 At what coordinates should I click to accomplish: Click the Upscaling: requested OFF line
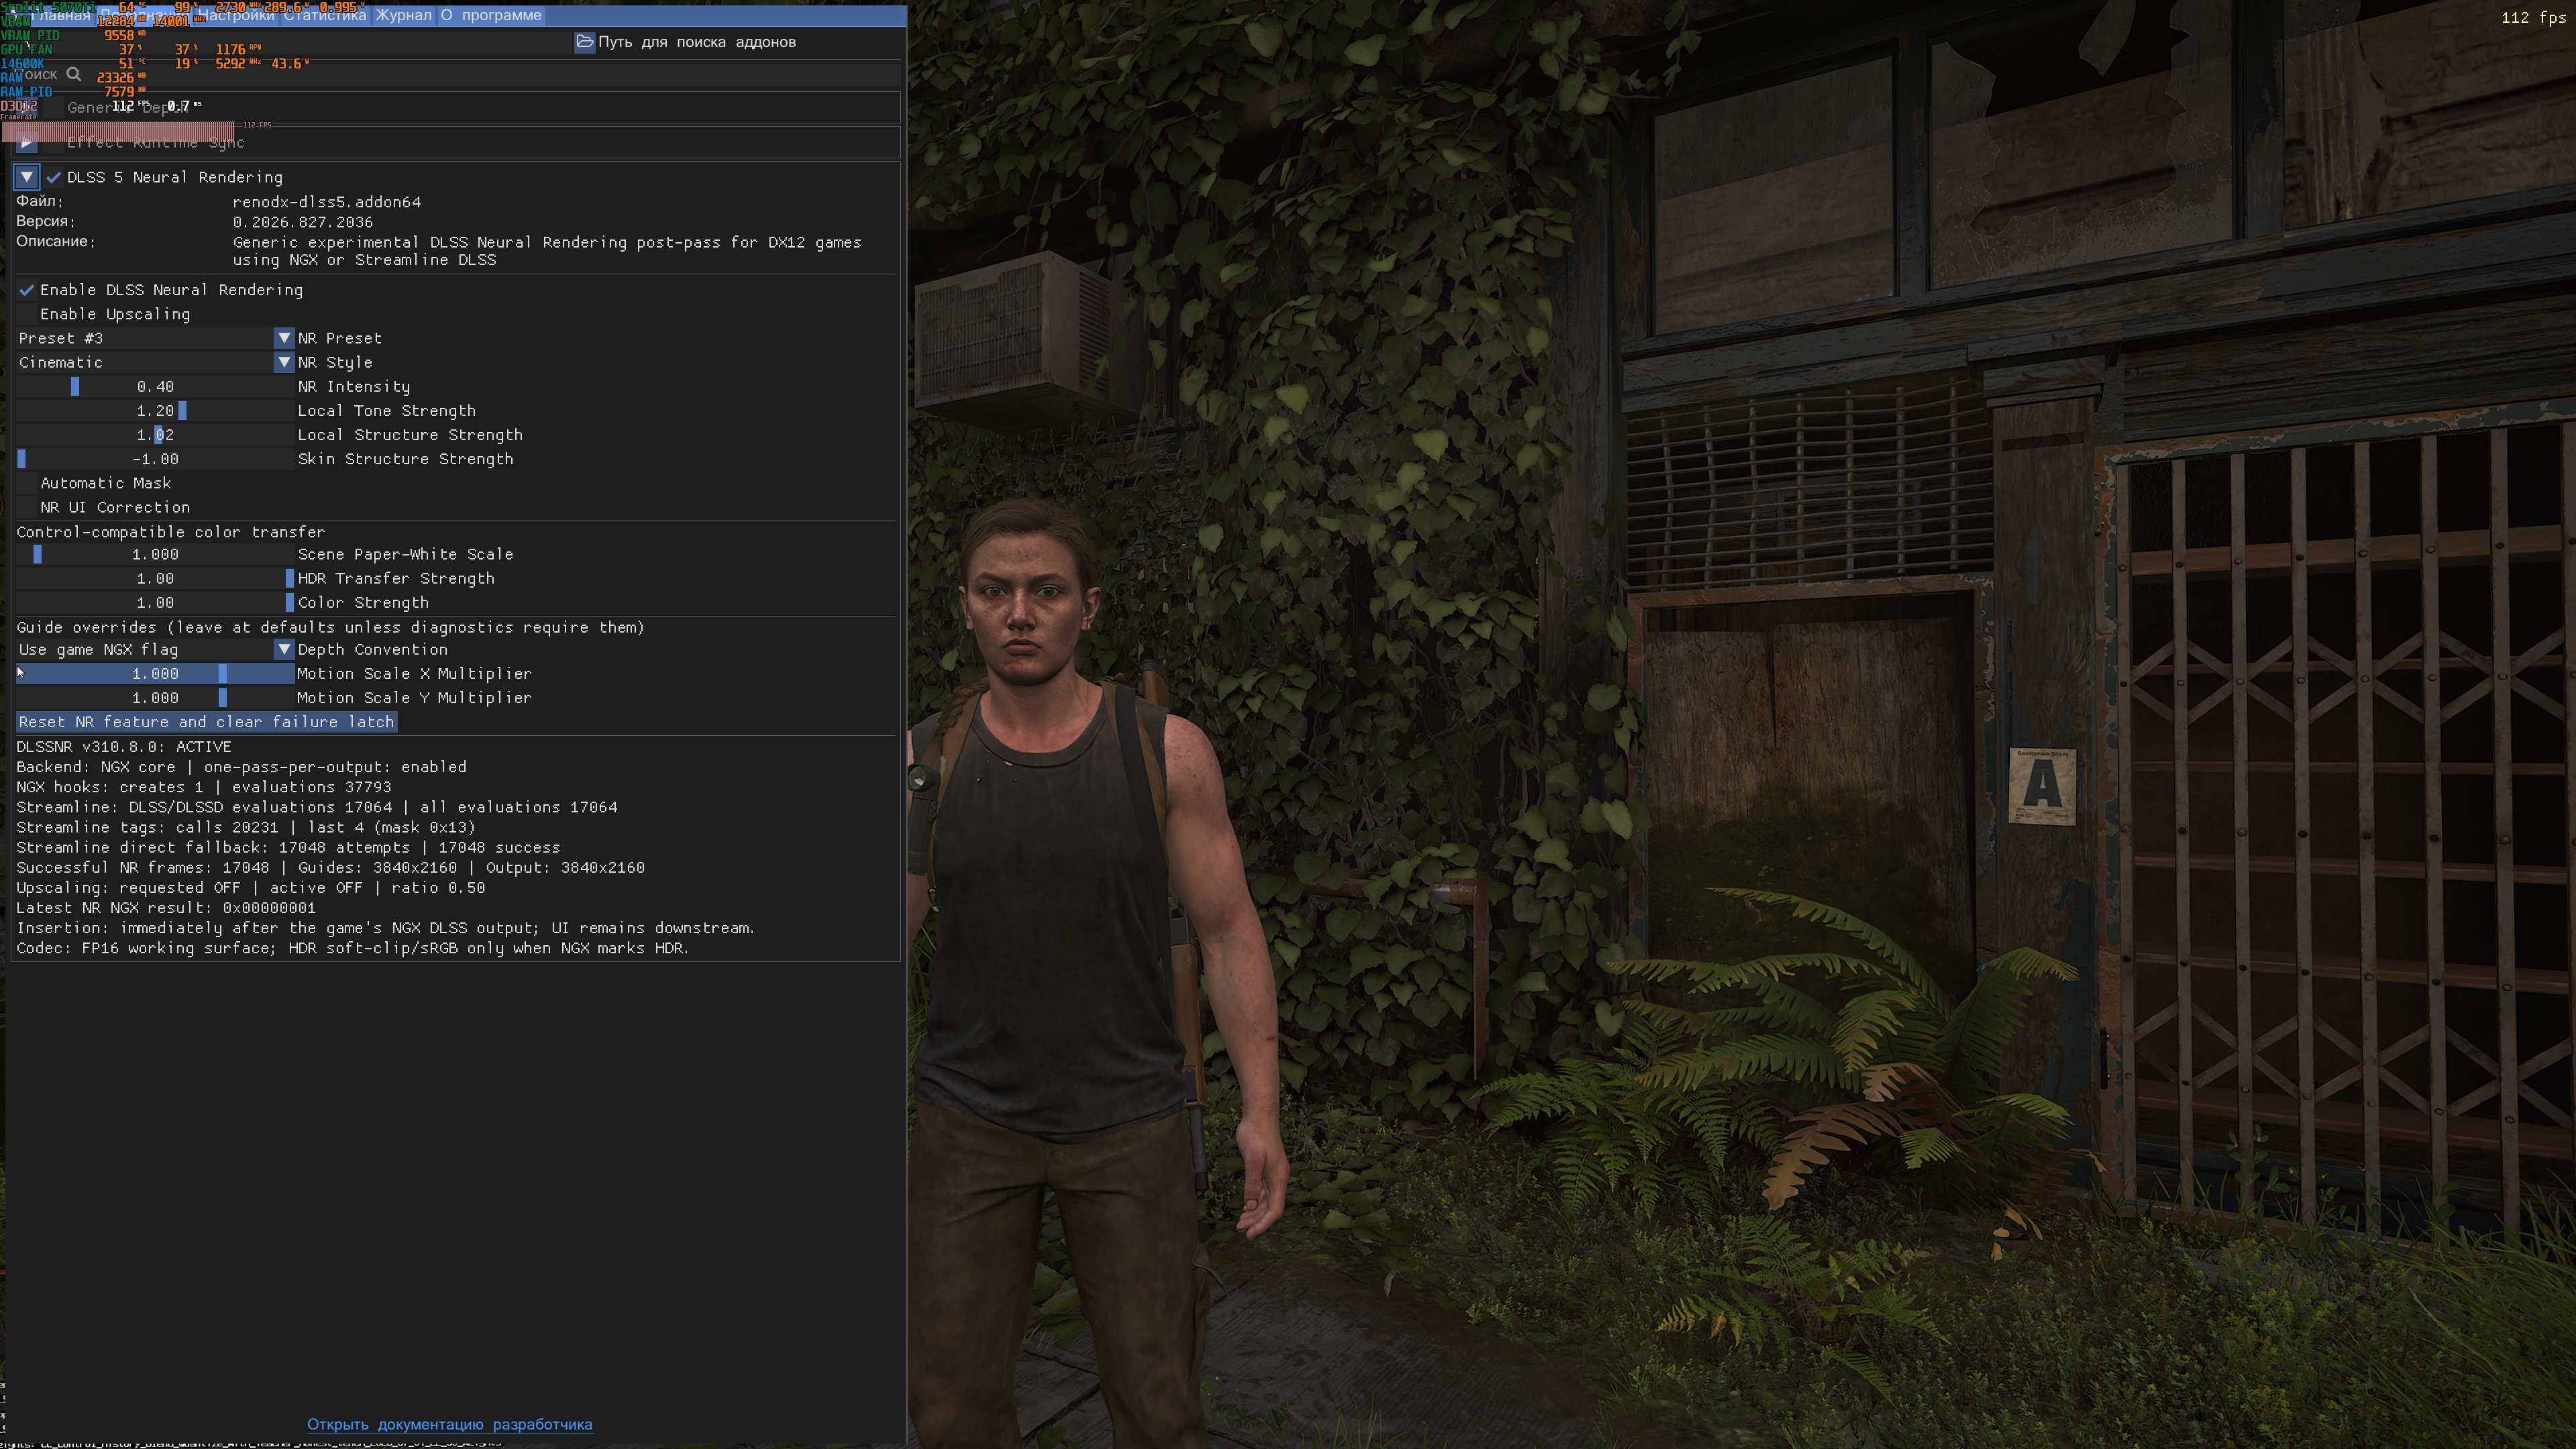click(251, 887)
